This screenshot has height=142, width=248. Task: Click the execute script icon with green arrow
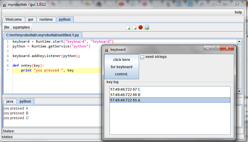point(147,27)
